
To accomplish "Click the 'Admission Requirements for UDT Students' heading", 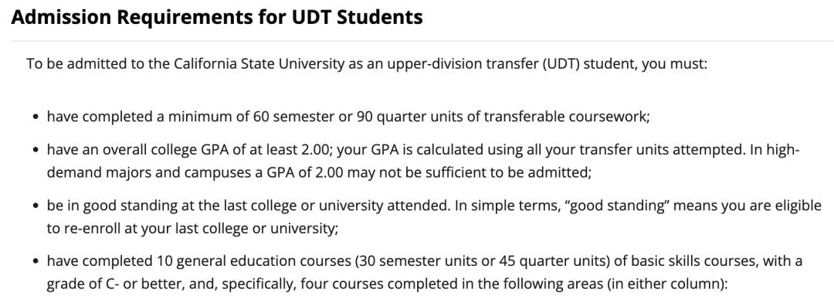I will click(x=216, y=17).
